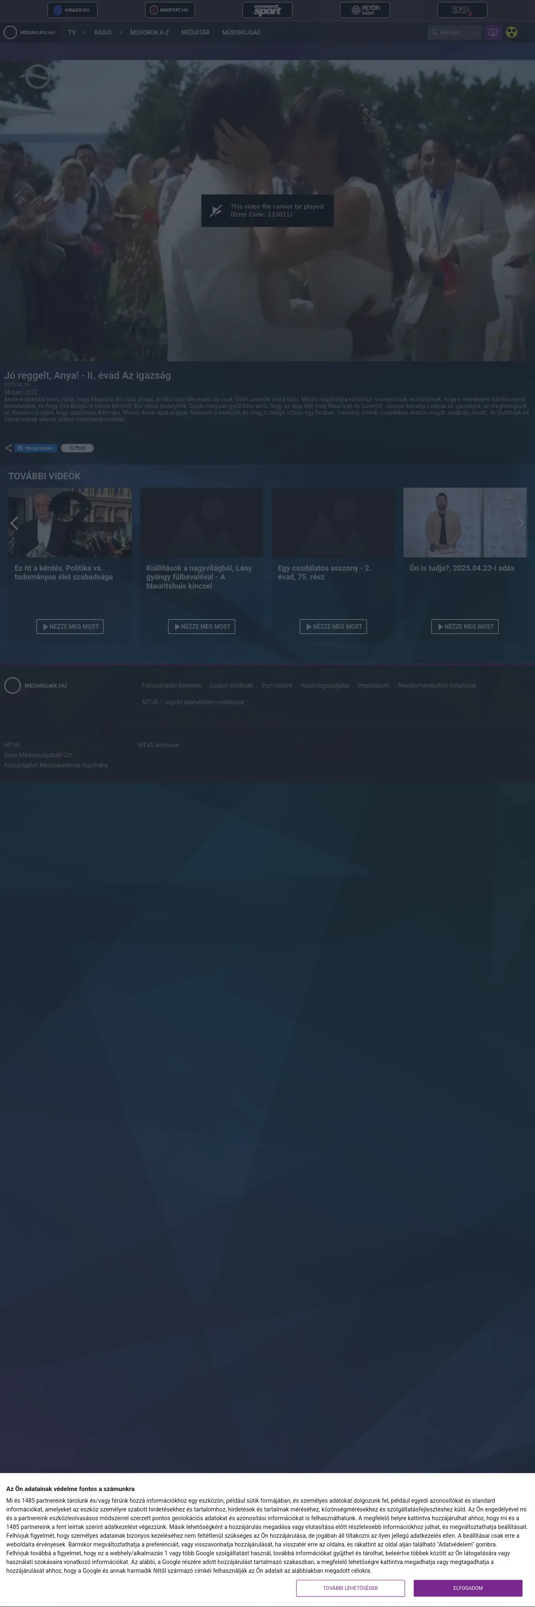Open the Nemzeti Sport logo link

267,10
